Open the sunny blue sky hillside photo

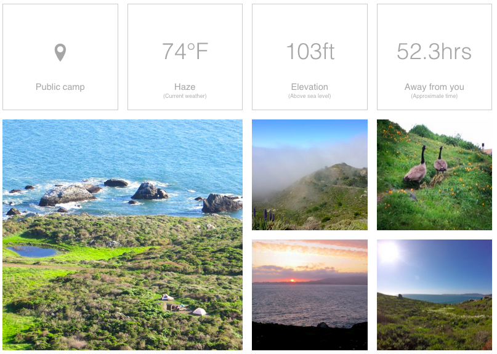click(x=434, y=295)
